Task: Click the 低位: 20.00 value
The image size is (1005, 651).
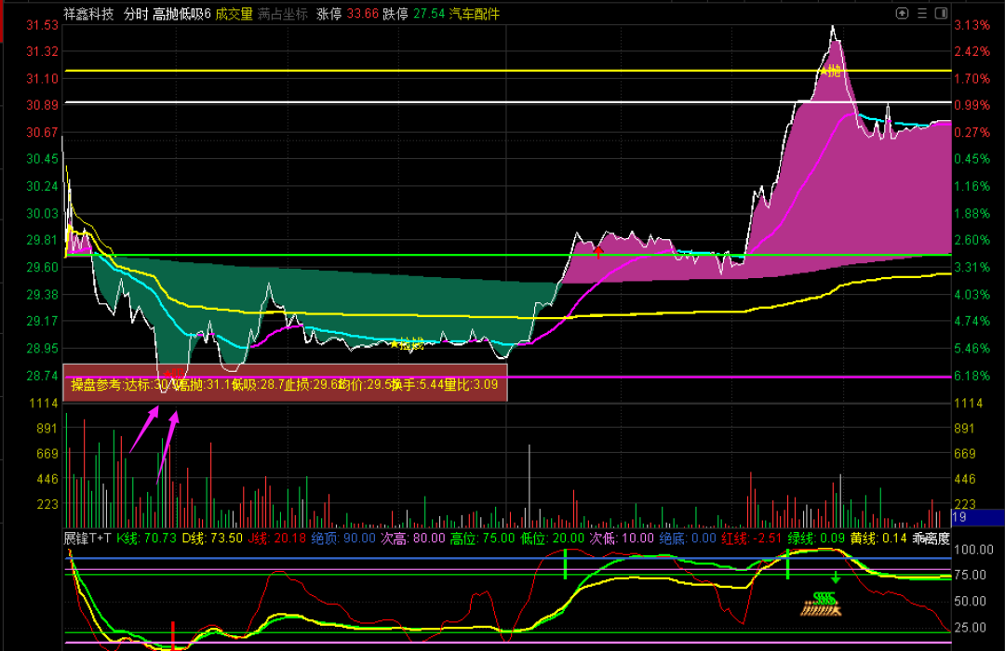Action: coord(553,538)
